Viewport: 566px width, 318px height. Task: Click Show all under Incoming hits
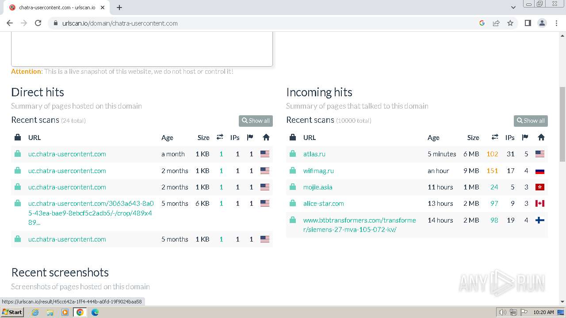point(531,121)
